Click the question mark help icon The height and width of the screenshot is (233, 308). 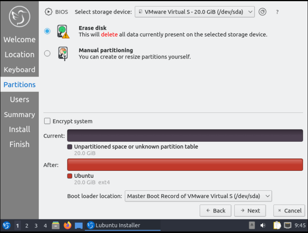pos(277,12)
